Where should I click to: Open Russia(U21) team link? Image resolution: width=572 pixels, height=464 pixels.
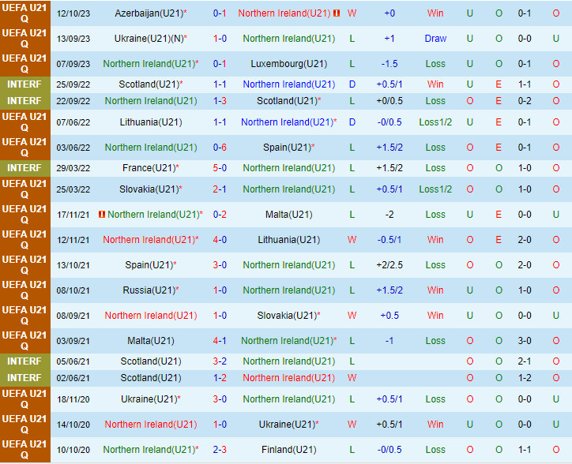[x=149, y=290]
